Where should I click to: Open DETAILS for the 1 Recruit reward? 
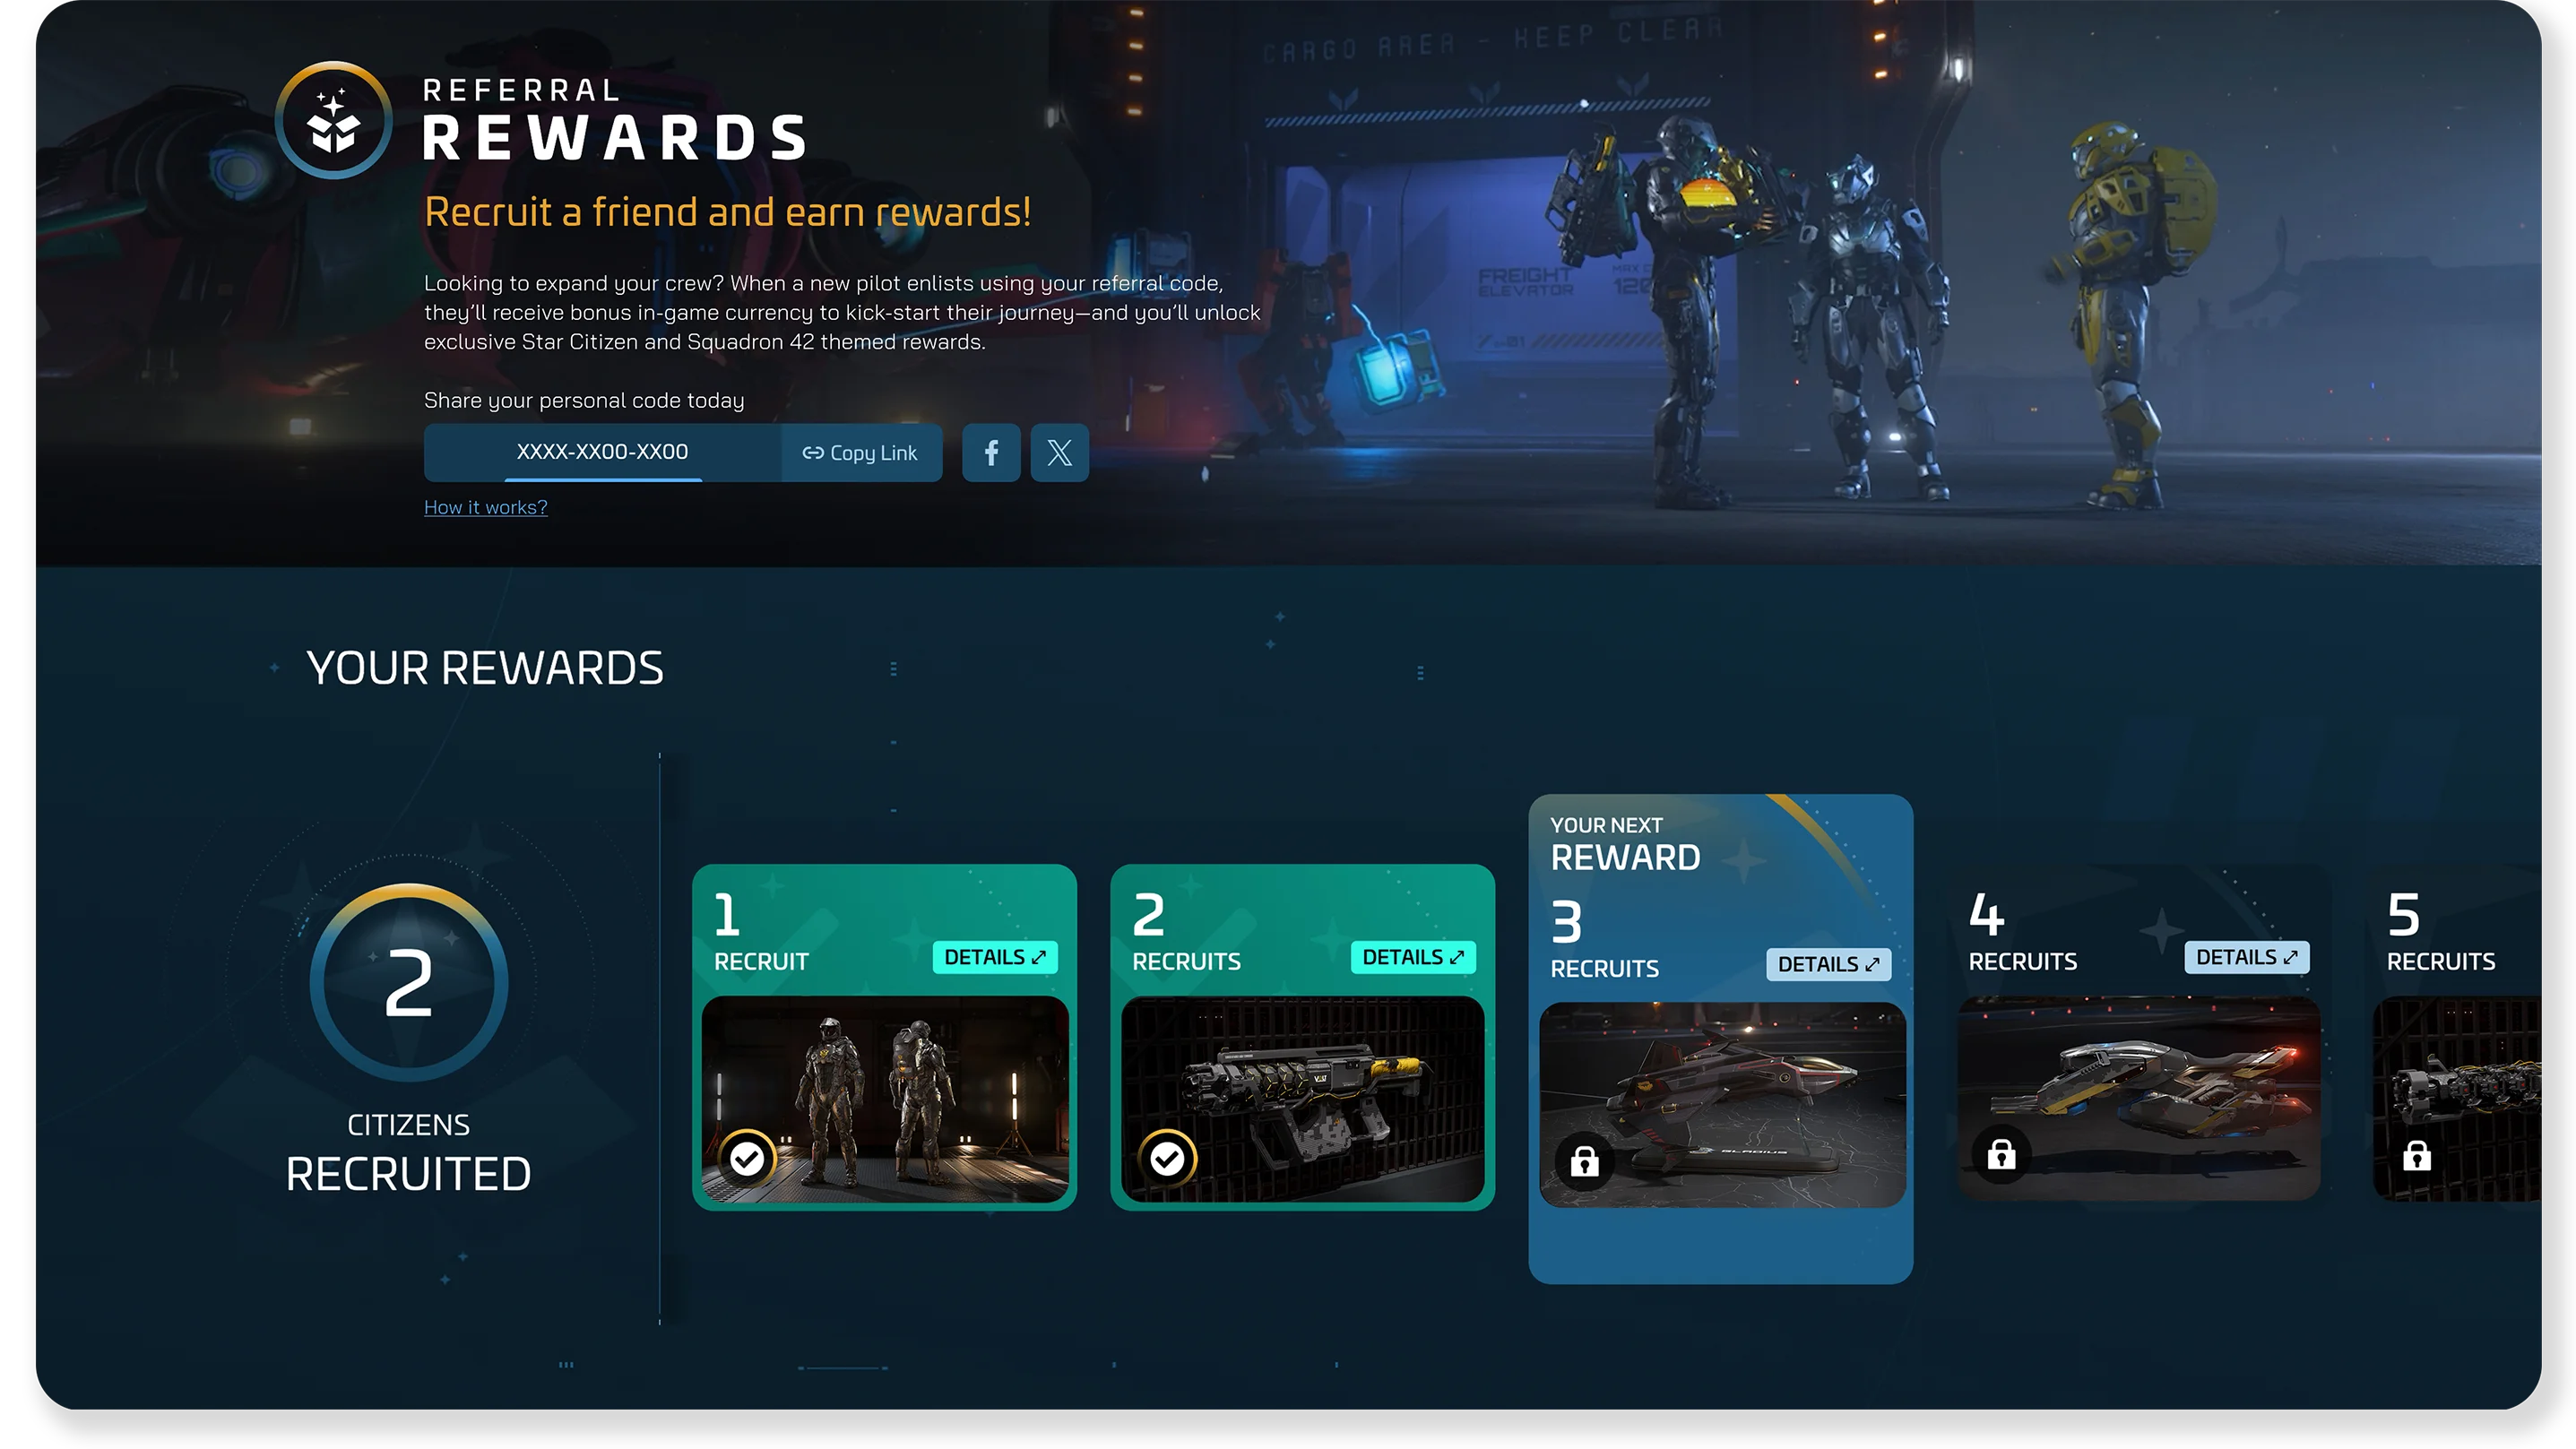point(995,957)
